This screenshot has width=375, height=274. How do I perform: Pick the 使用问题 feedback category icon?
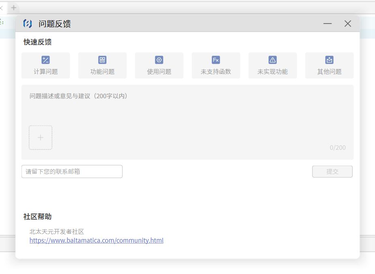(x=159, y=60)
